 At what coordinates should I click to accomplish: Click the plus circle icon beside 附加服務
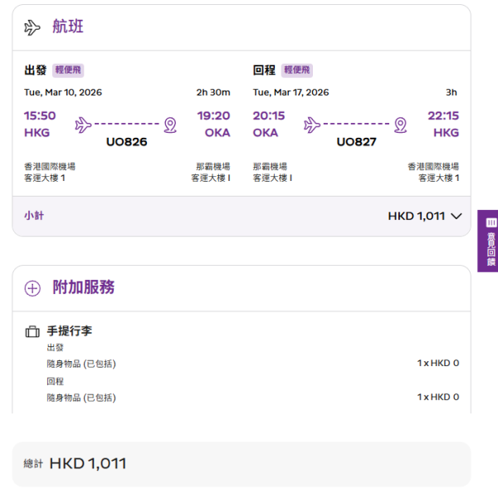click(x=32, y=288)
